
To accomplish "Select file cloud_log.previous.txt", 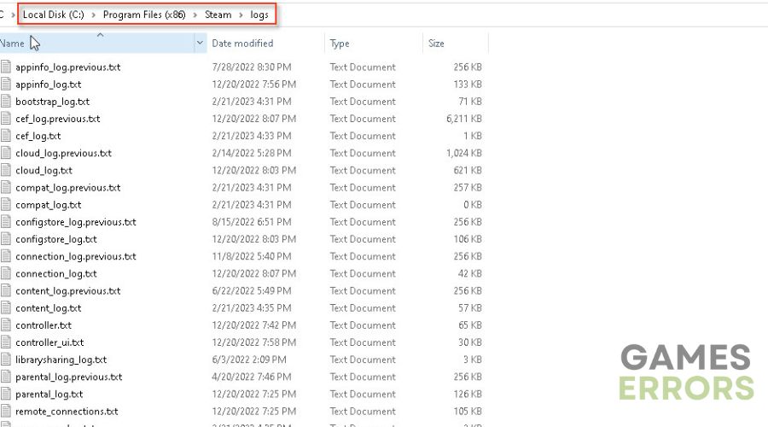I will [x=64, y=153].
